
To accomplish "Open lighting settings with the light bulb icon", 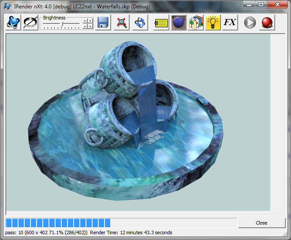I will point(213,22).
